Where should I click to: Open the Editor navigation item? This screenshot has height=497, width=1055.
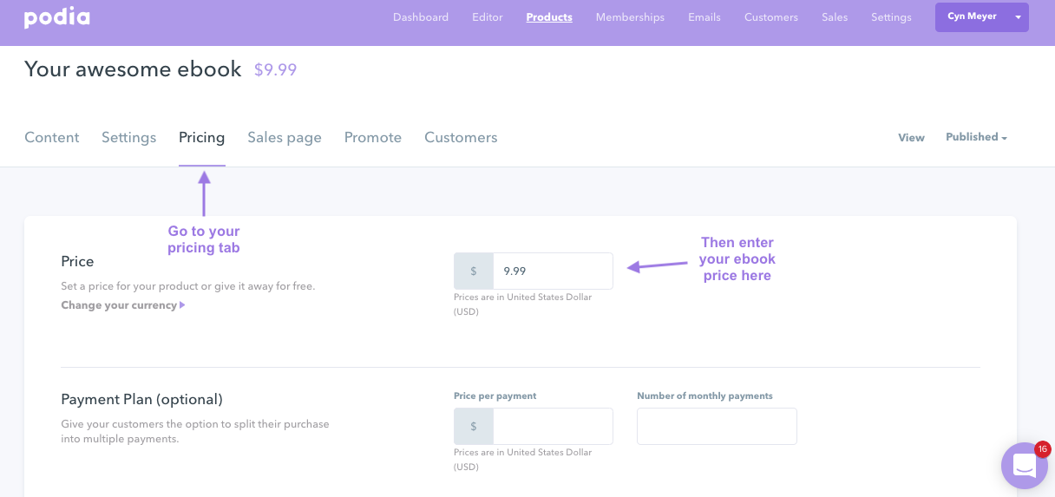point(488,17)
